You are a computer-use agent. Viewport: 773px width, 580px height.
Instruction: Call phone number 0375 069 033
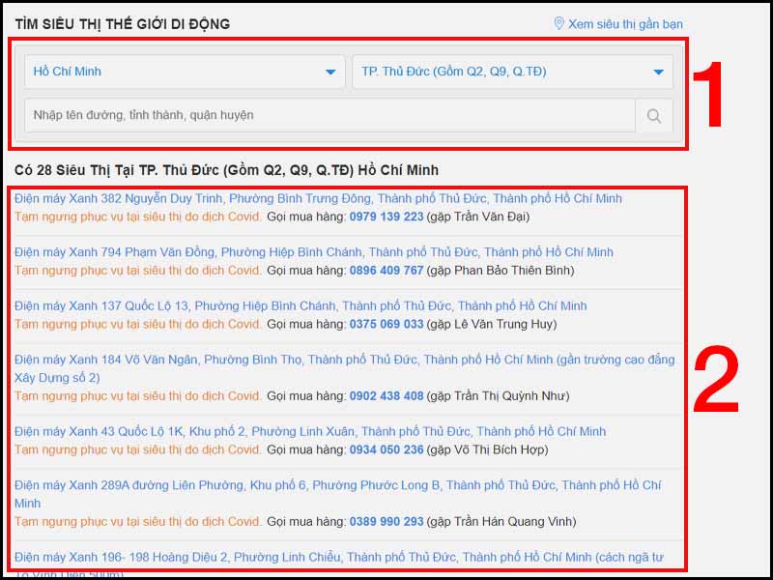pyautogui.click(x=386, y=324)
